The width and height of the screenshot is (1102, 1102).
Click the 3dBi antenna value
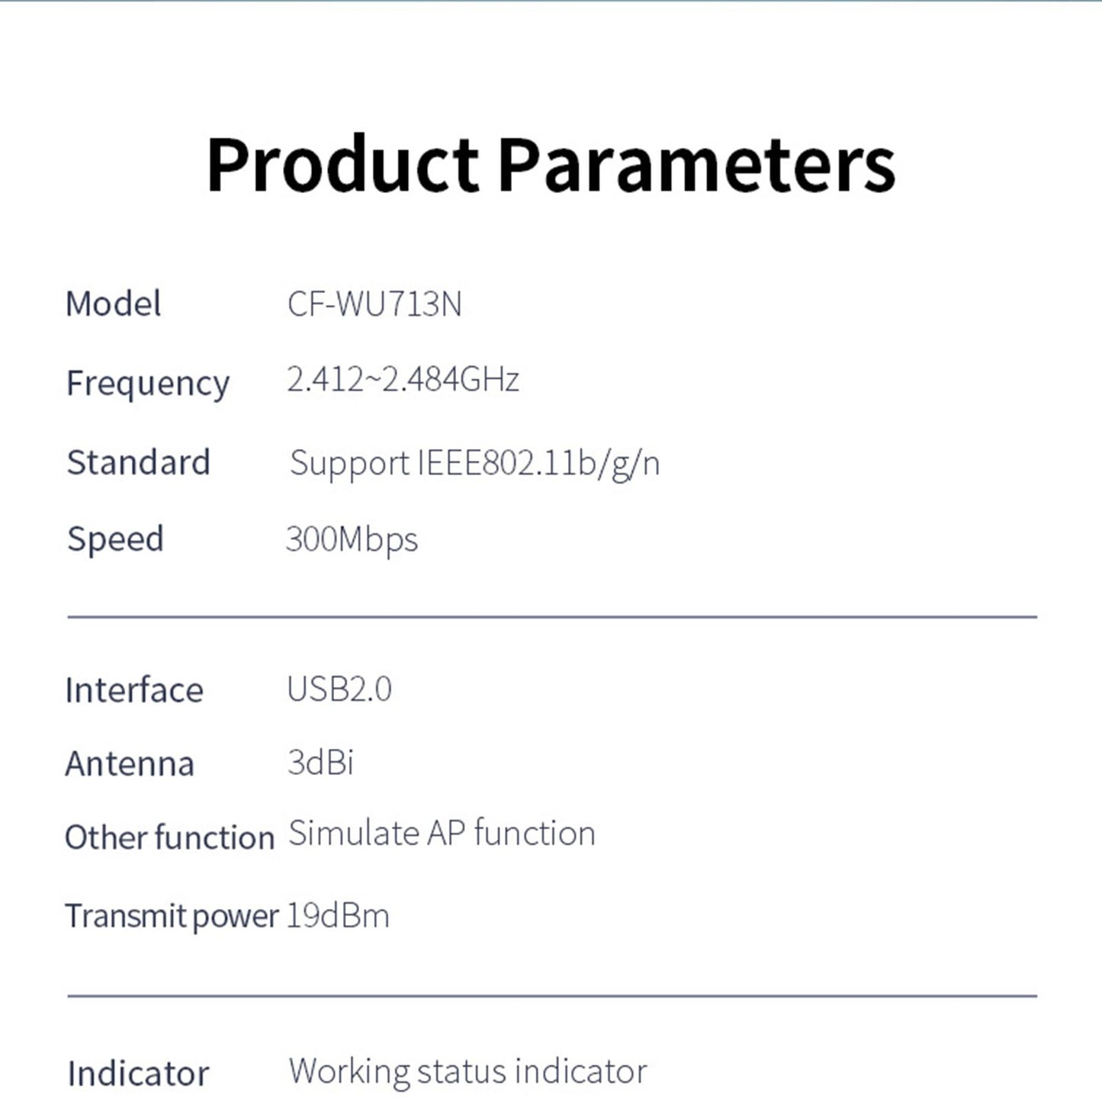(320, 763)
